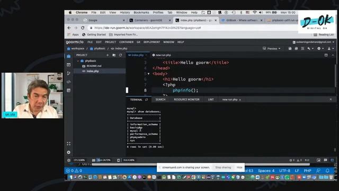Click UTF-8 encoding in status bar
This screenshot has width=339, height=191.
pyautogui.click(x=284, y=171)
